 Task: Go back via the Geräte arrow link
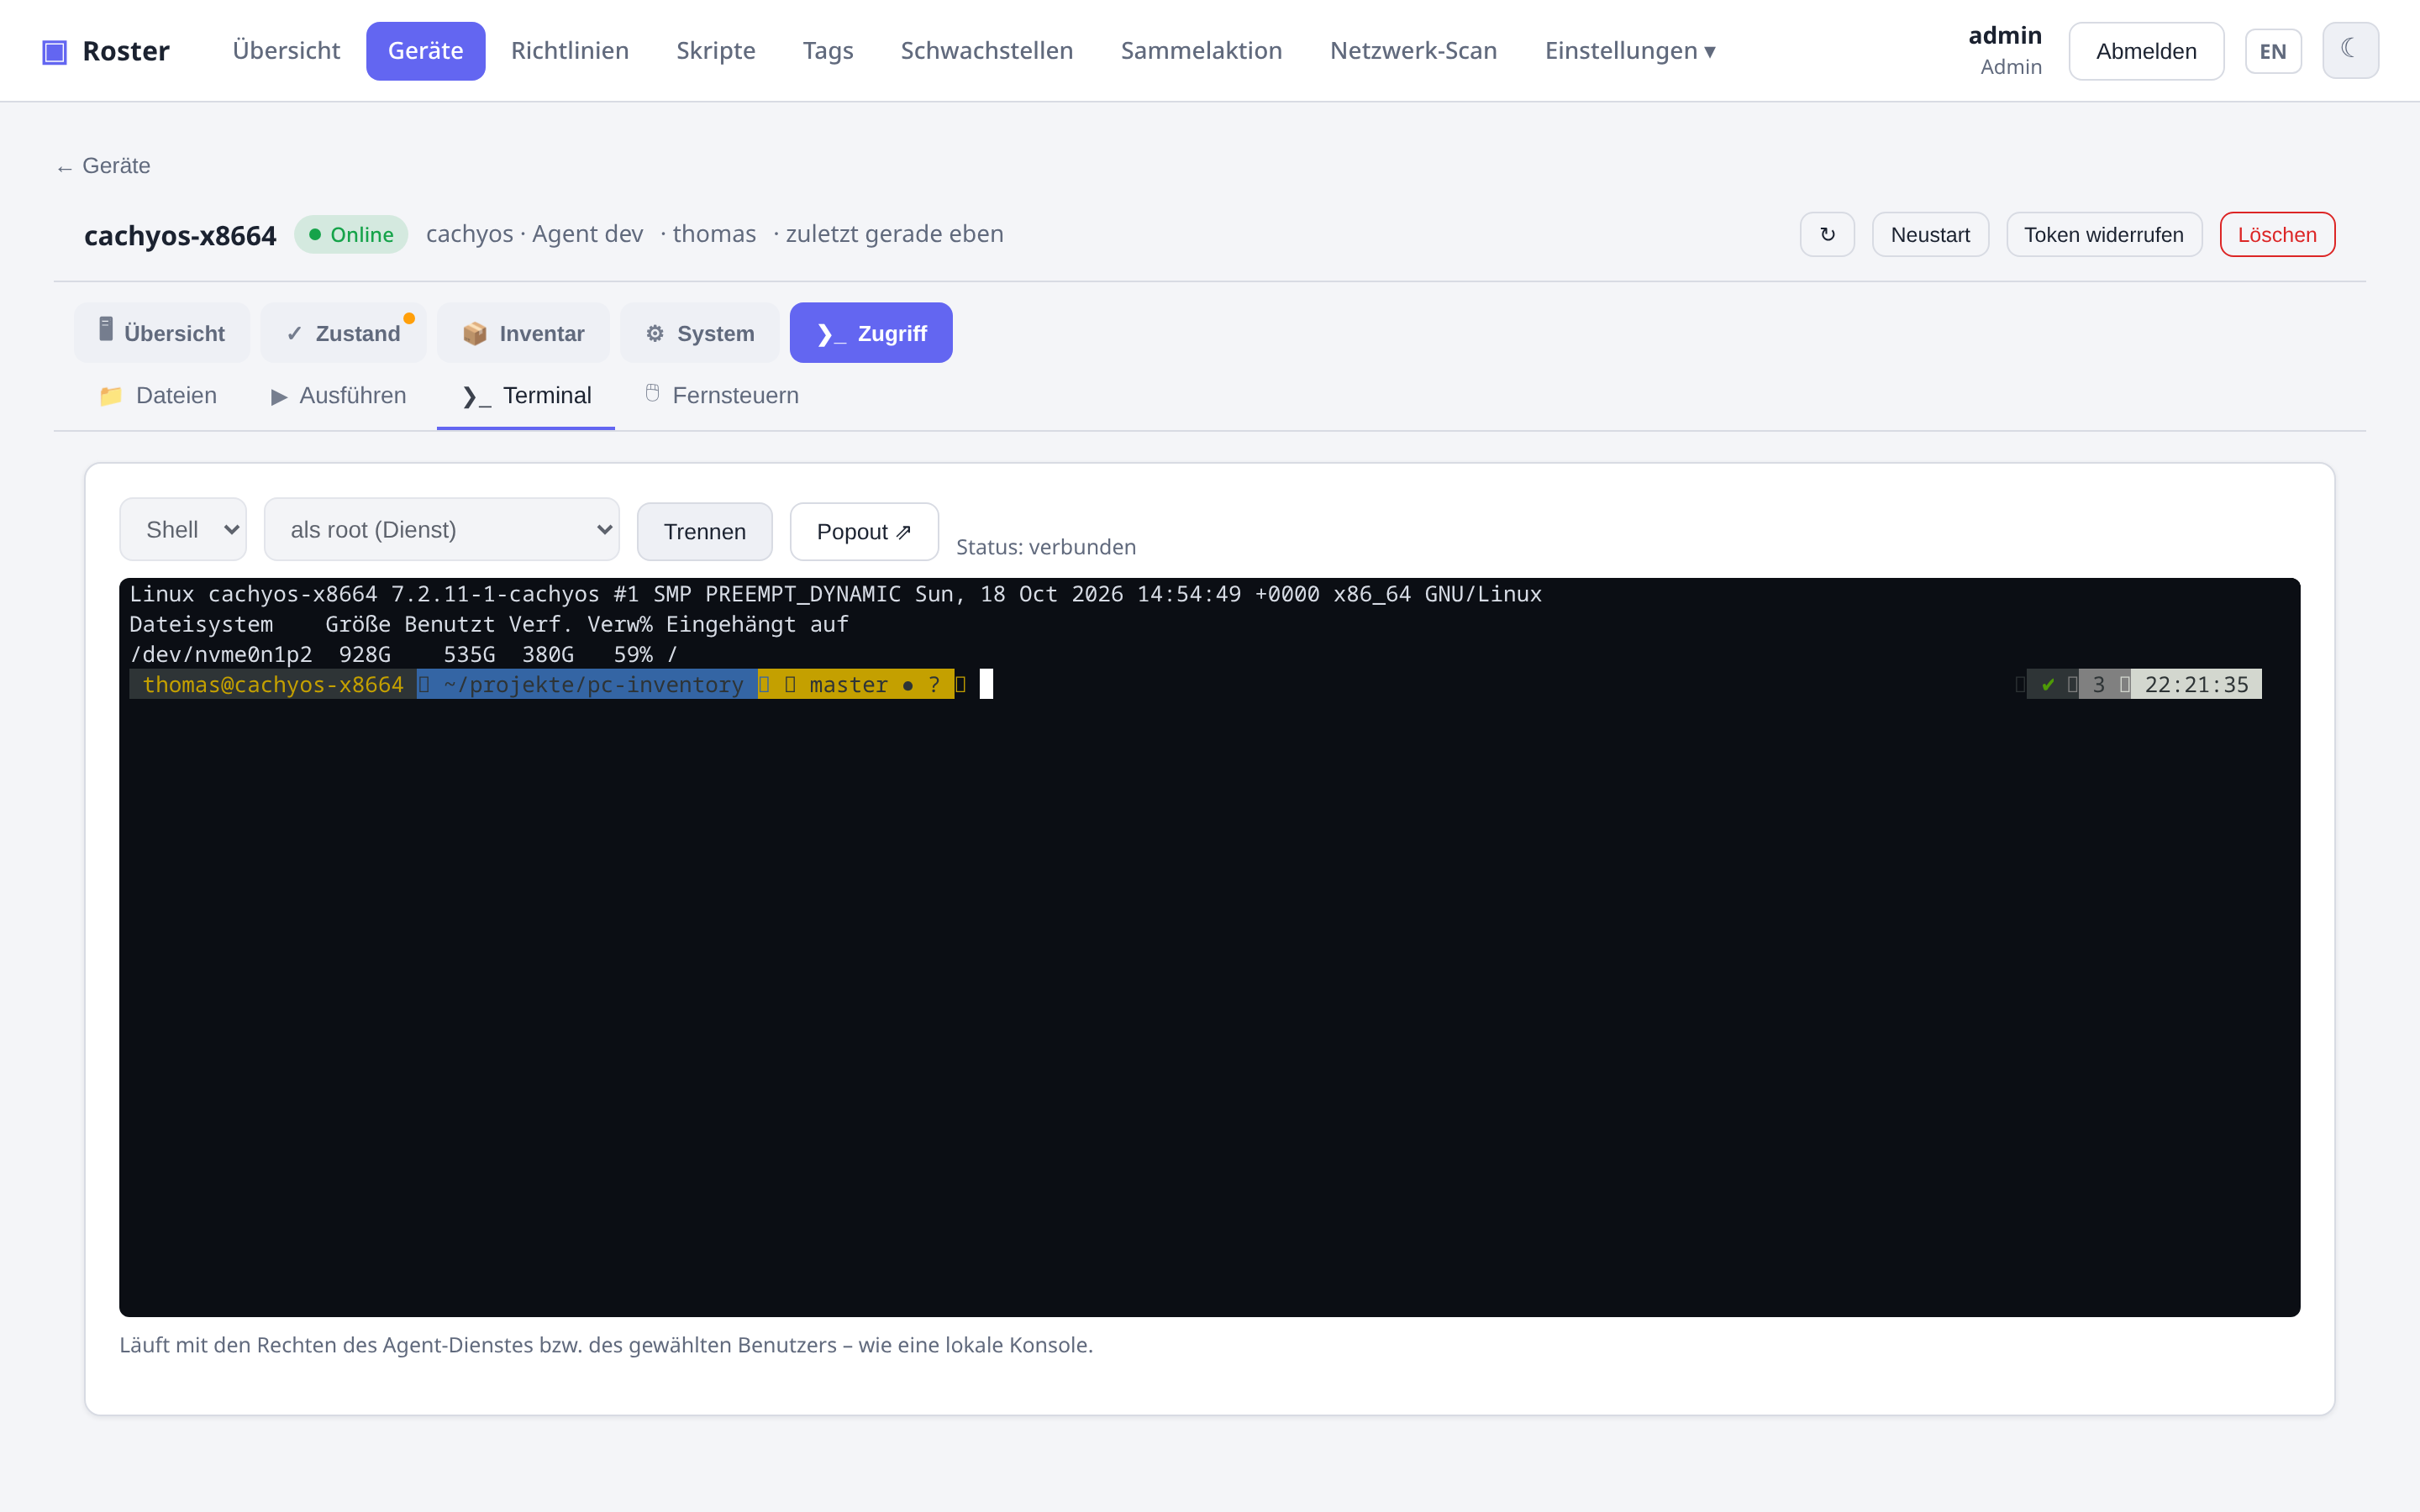(103, 166)
